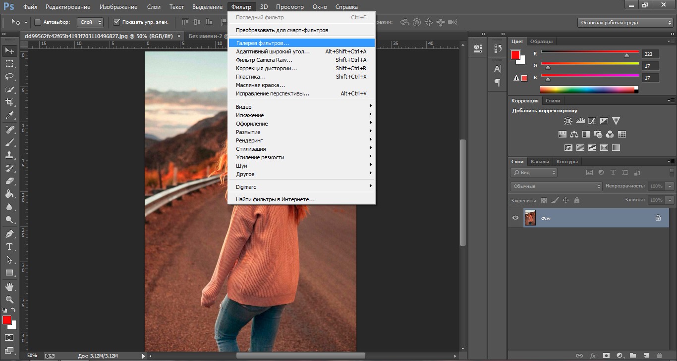
Task: Select the Hand tool
Action: (x=9, y=287)
